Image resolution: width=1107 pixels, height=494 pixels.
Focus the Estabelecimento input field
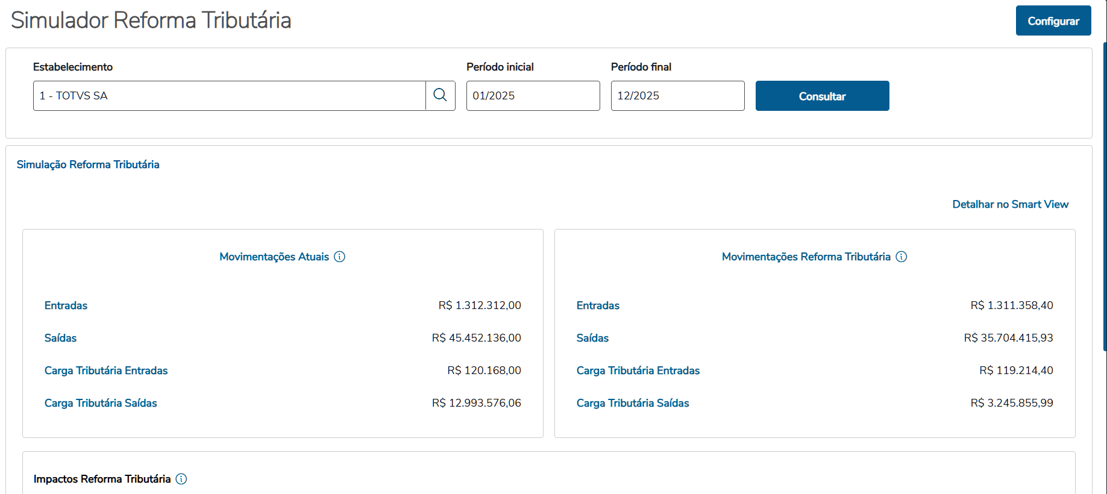tap(230, 96)
